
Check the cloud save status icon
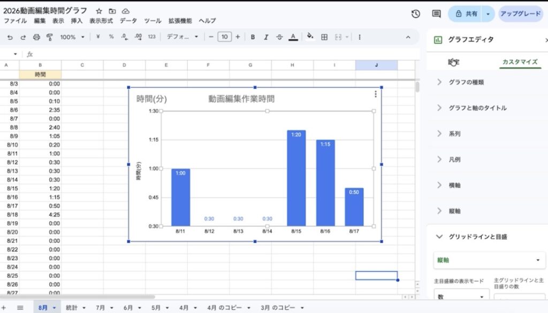click(x=125, y=11)
